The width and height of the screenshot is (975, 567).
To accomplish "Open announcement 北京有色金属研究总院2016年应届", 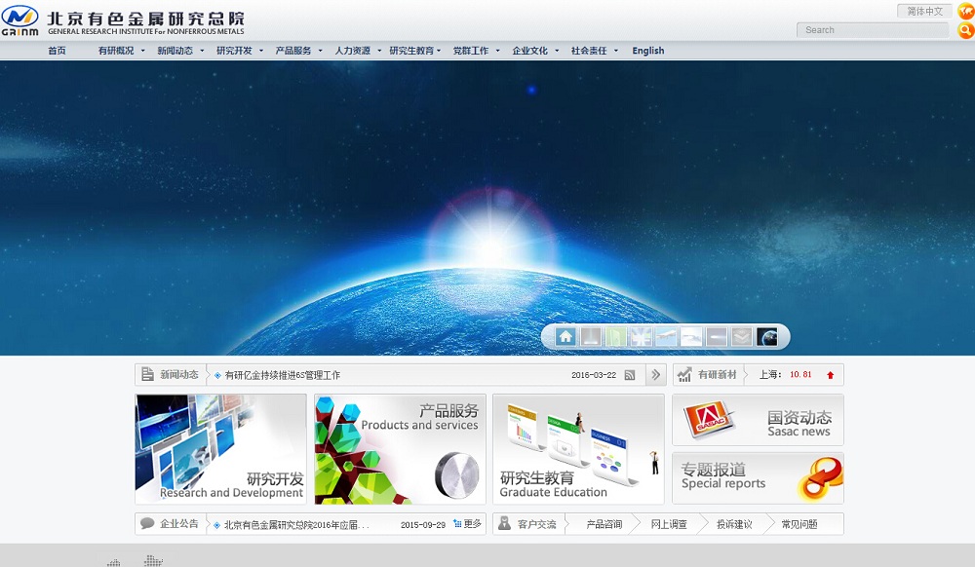I will click(296, 525).
